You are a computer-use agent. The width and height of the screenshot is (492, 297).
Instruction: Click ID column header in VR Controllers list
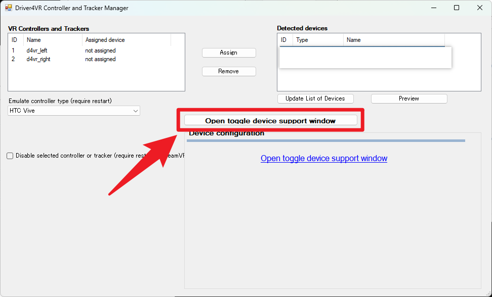point(16,40)
